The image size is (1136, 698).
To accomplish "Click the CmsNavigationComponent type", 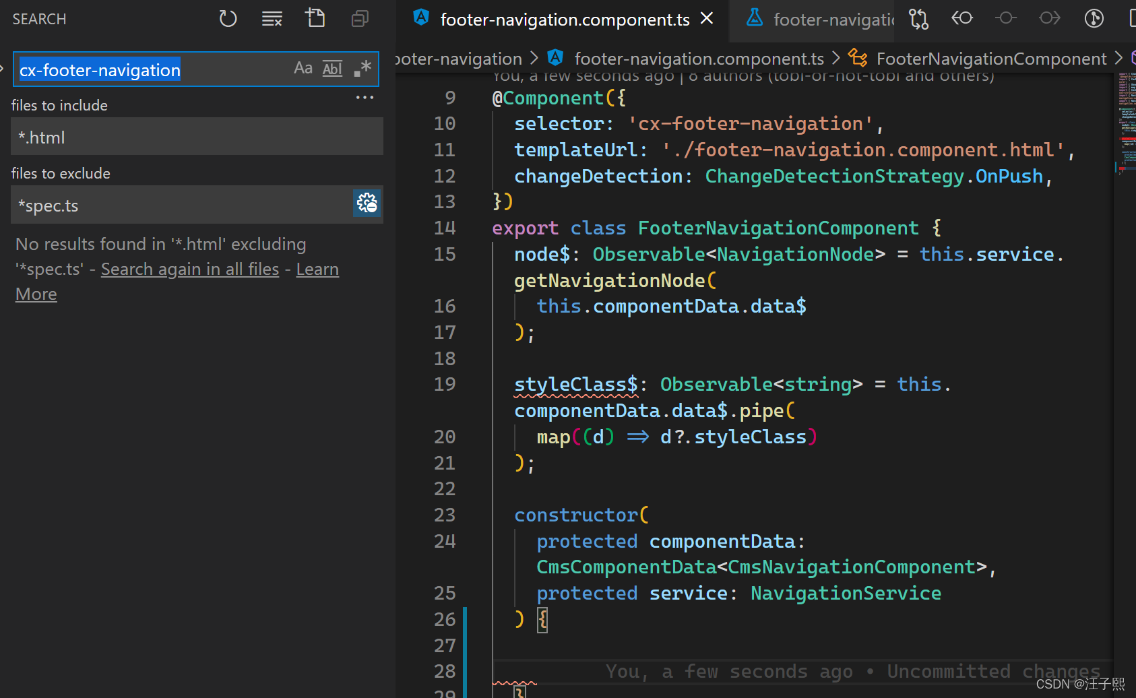I will [852, 567].
